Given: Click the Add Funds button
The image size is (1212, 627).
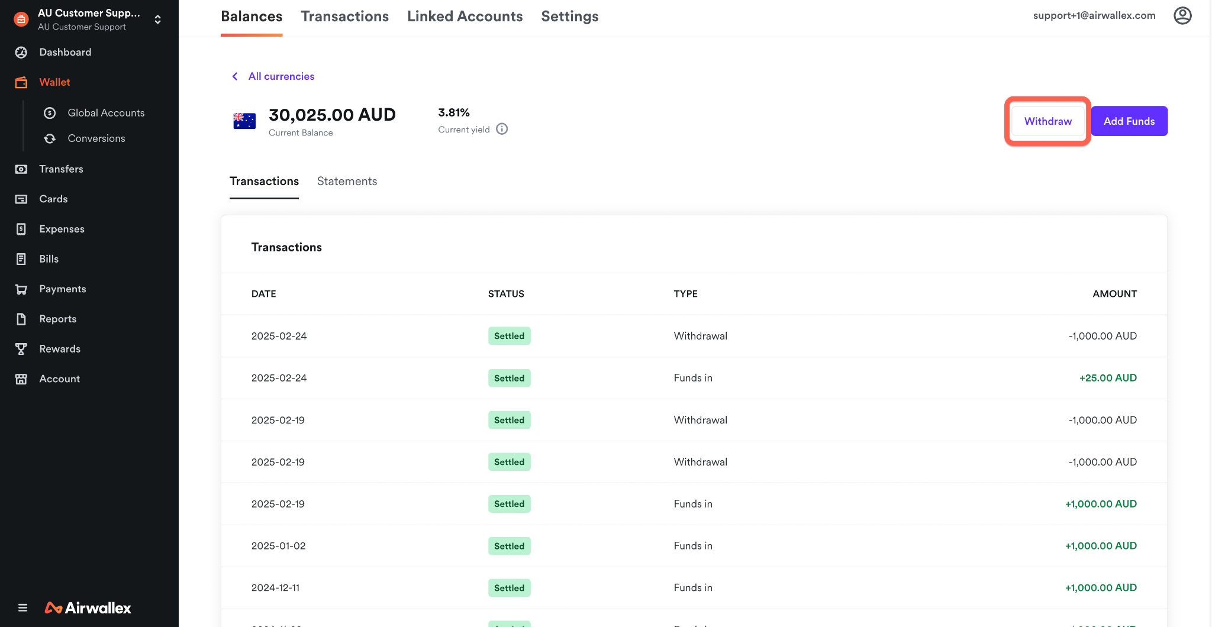Looking at the screenshot, I should click(1129, 121).
